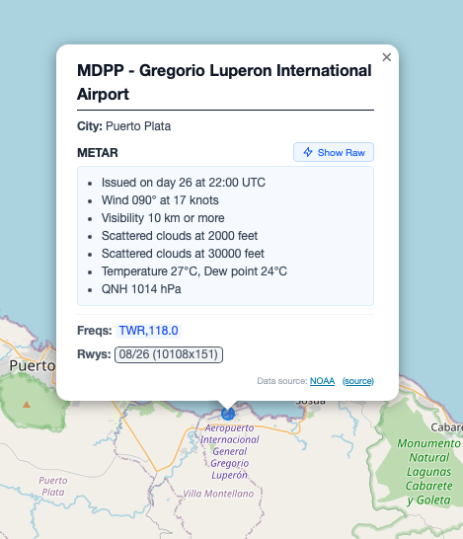
Task: Click the purple Puerto Plata map label
Action: [x=53, y=486]
